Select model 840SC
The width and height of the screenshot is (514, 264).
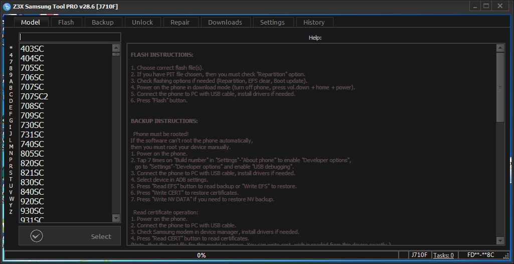point(65,192)
